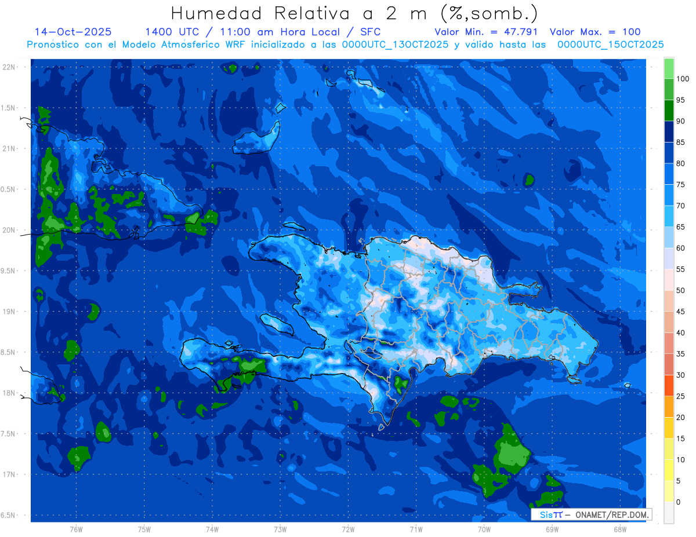This screenshot has width=696, height=537.
Task: Click the legend value '85'
Action: point(681,142)
